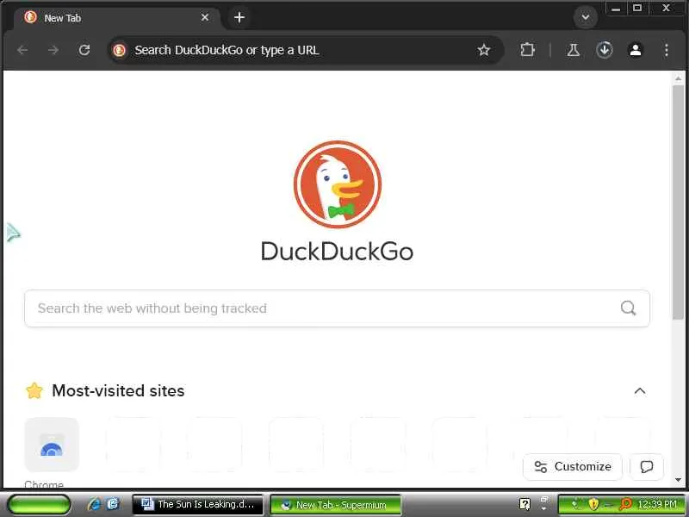The height and width of the screenshot is (517, 689).
Task: Go forward to next page
Action: point(53,50)
